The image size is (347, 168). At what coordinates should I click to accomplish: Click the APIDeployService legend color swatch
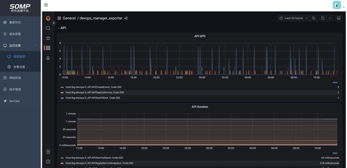click(62, 93)
